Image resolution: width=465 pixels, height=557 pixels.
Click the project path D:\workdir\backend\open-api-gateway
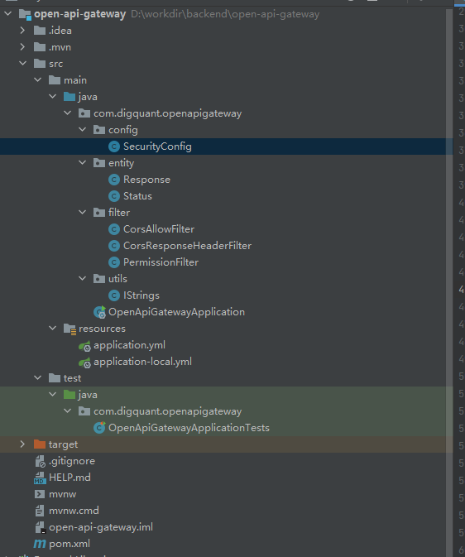(x=225, y=14)
